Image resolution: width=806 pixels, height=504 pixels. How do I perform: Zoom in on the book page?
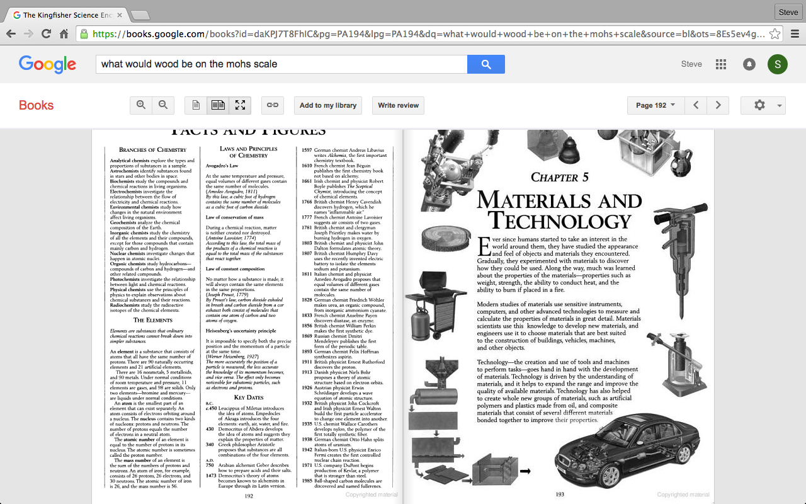(x=141, y=105)
